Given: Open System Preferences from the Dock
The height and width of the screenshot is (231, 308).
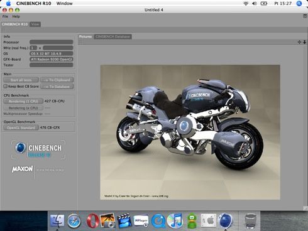Looking at the screenshot, I should point(209,221).
